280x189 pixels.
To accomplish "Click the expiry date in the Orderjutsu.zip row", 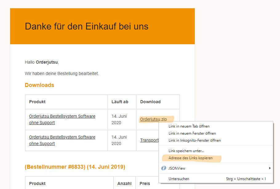I will [119, 119].
